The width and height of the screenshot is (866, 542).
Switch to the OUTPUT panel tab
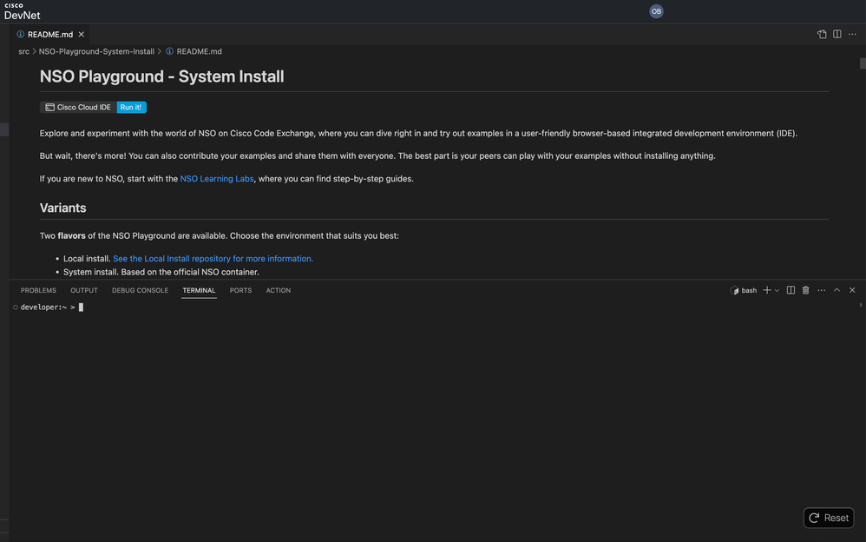(84, 290)
